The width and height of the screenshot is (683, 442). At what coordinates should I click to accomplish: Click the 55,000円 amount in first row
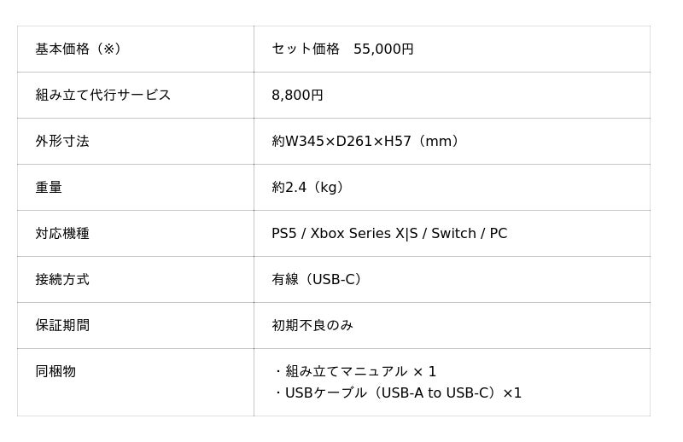[383, 49]
